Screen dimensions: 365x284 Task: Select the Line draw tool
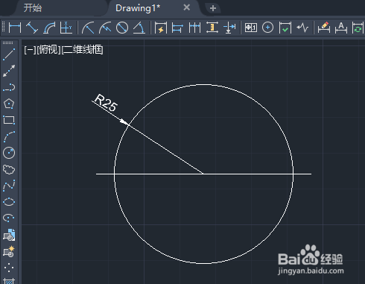click(9, 54)
